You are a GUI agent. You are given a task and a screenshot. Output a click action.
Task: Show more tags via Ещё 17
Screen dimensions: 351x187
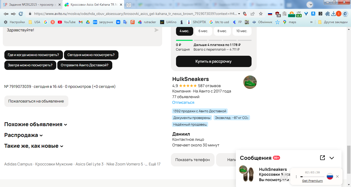click(154, 164)
